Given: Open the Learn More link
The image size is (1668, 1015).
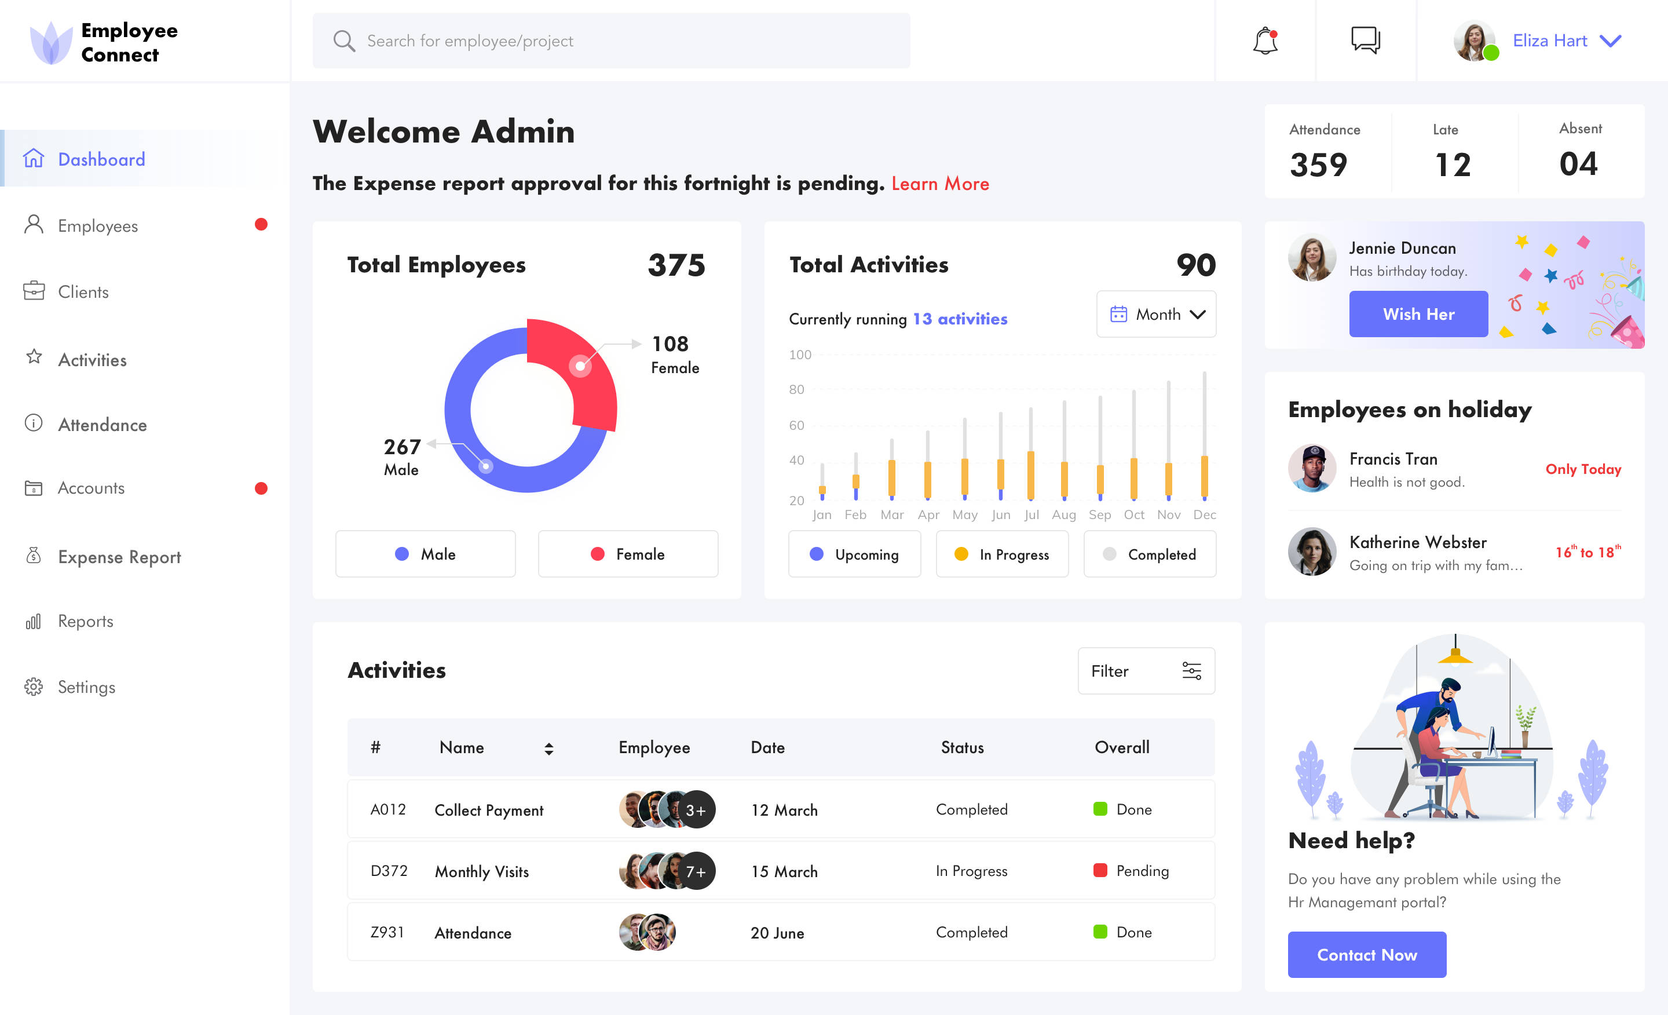Looking at the screenshot, I should pyautogui.click(x=941, y=184).
